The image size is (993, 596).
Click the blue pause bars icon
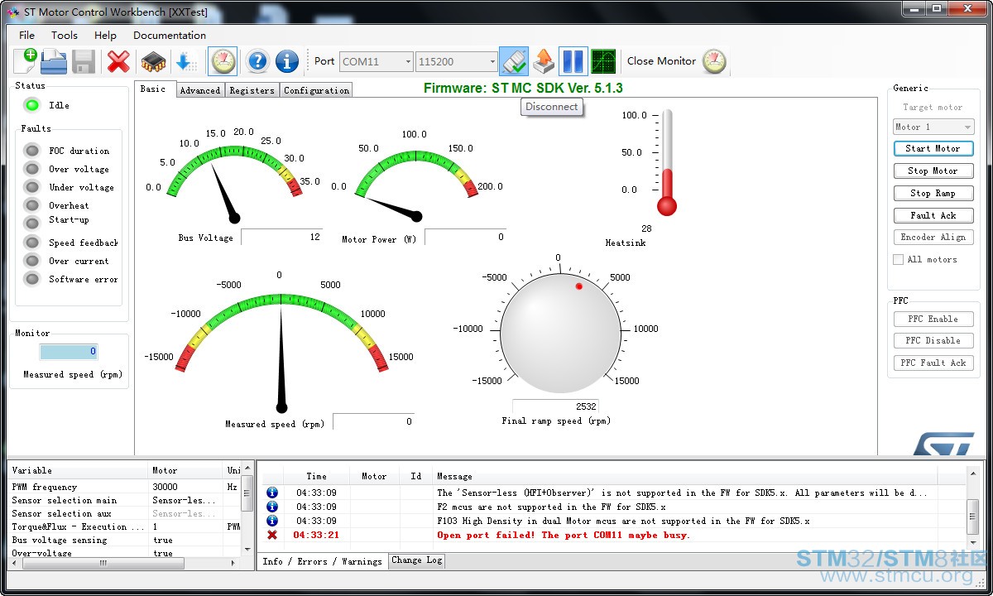coord(573,61)
